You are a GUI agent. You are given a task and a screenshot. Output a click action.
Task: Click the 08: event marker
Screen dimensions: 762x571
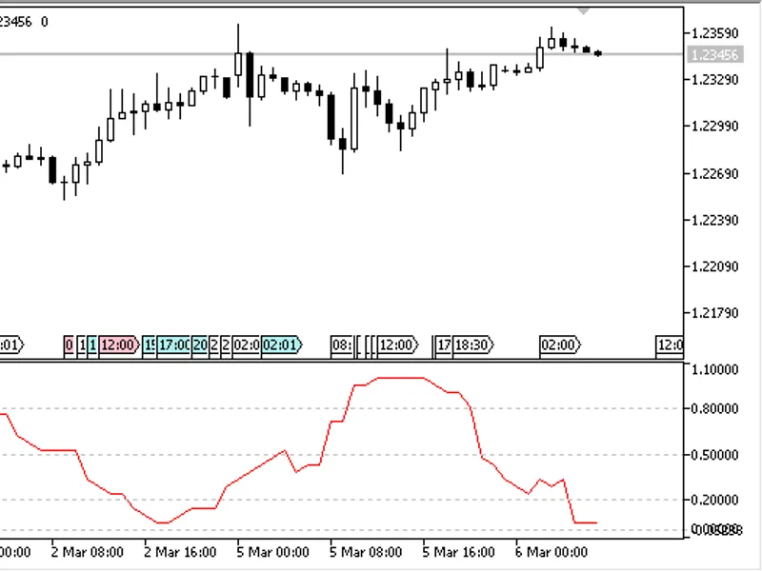(342, 345)
